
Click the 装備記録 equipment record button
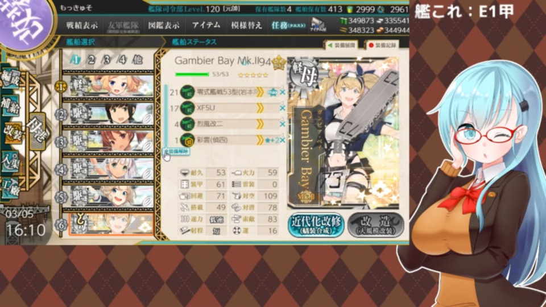(382, 45)
